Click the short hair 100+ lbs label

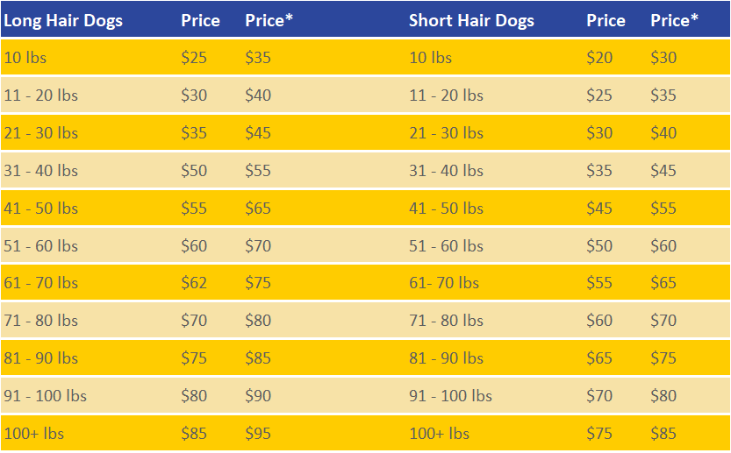439,434
